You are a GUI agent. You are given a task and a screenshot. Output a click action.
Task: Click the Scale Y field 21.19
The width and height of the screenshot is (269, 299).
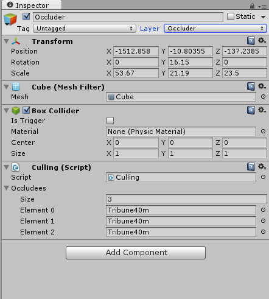coord(190,73)
